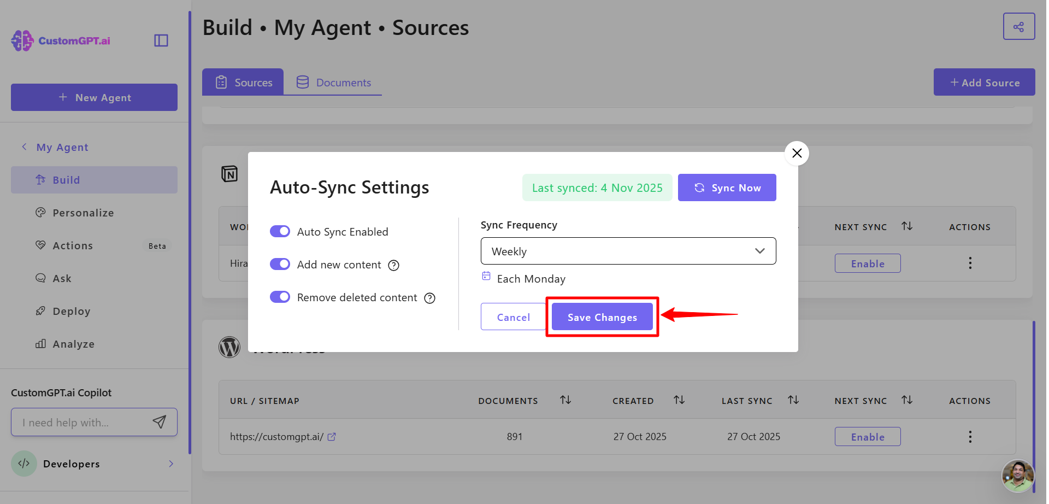The image size is (1049, 504).
Task: Create a New Agent
Action: click(x=94, y=97)
